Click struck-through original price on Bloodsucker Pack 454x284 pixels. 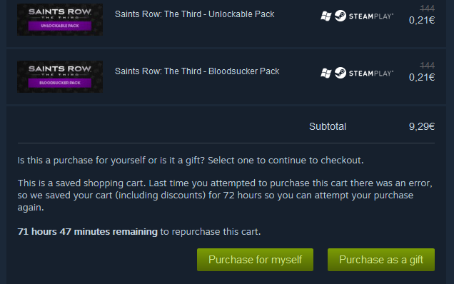[x=428, y=66]
